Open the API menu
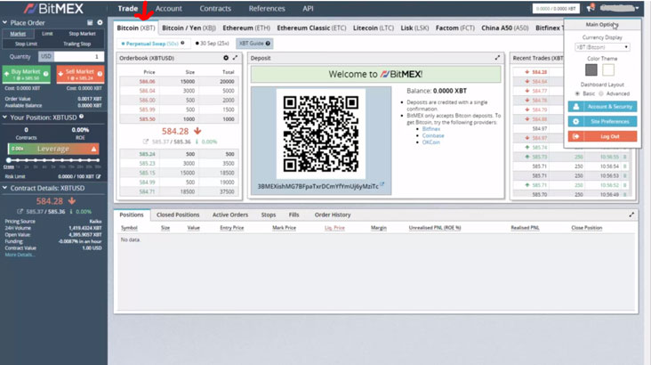Image resolution: width=651 pixels, height=365 pixels. (308, 8)
